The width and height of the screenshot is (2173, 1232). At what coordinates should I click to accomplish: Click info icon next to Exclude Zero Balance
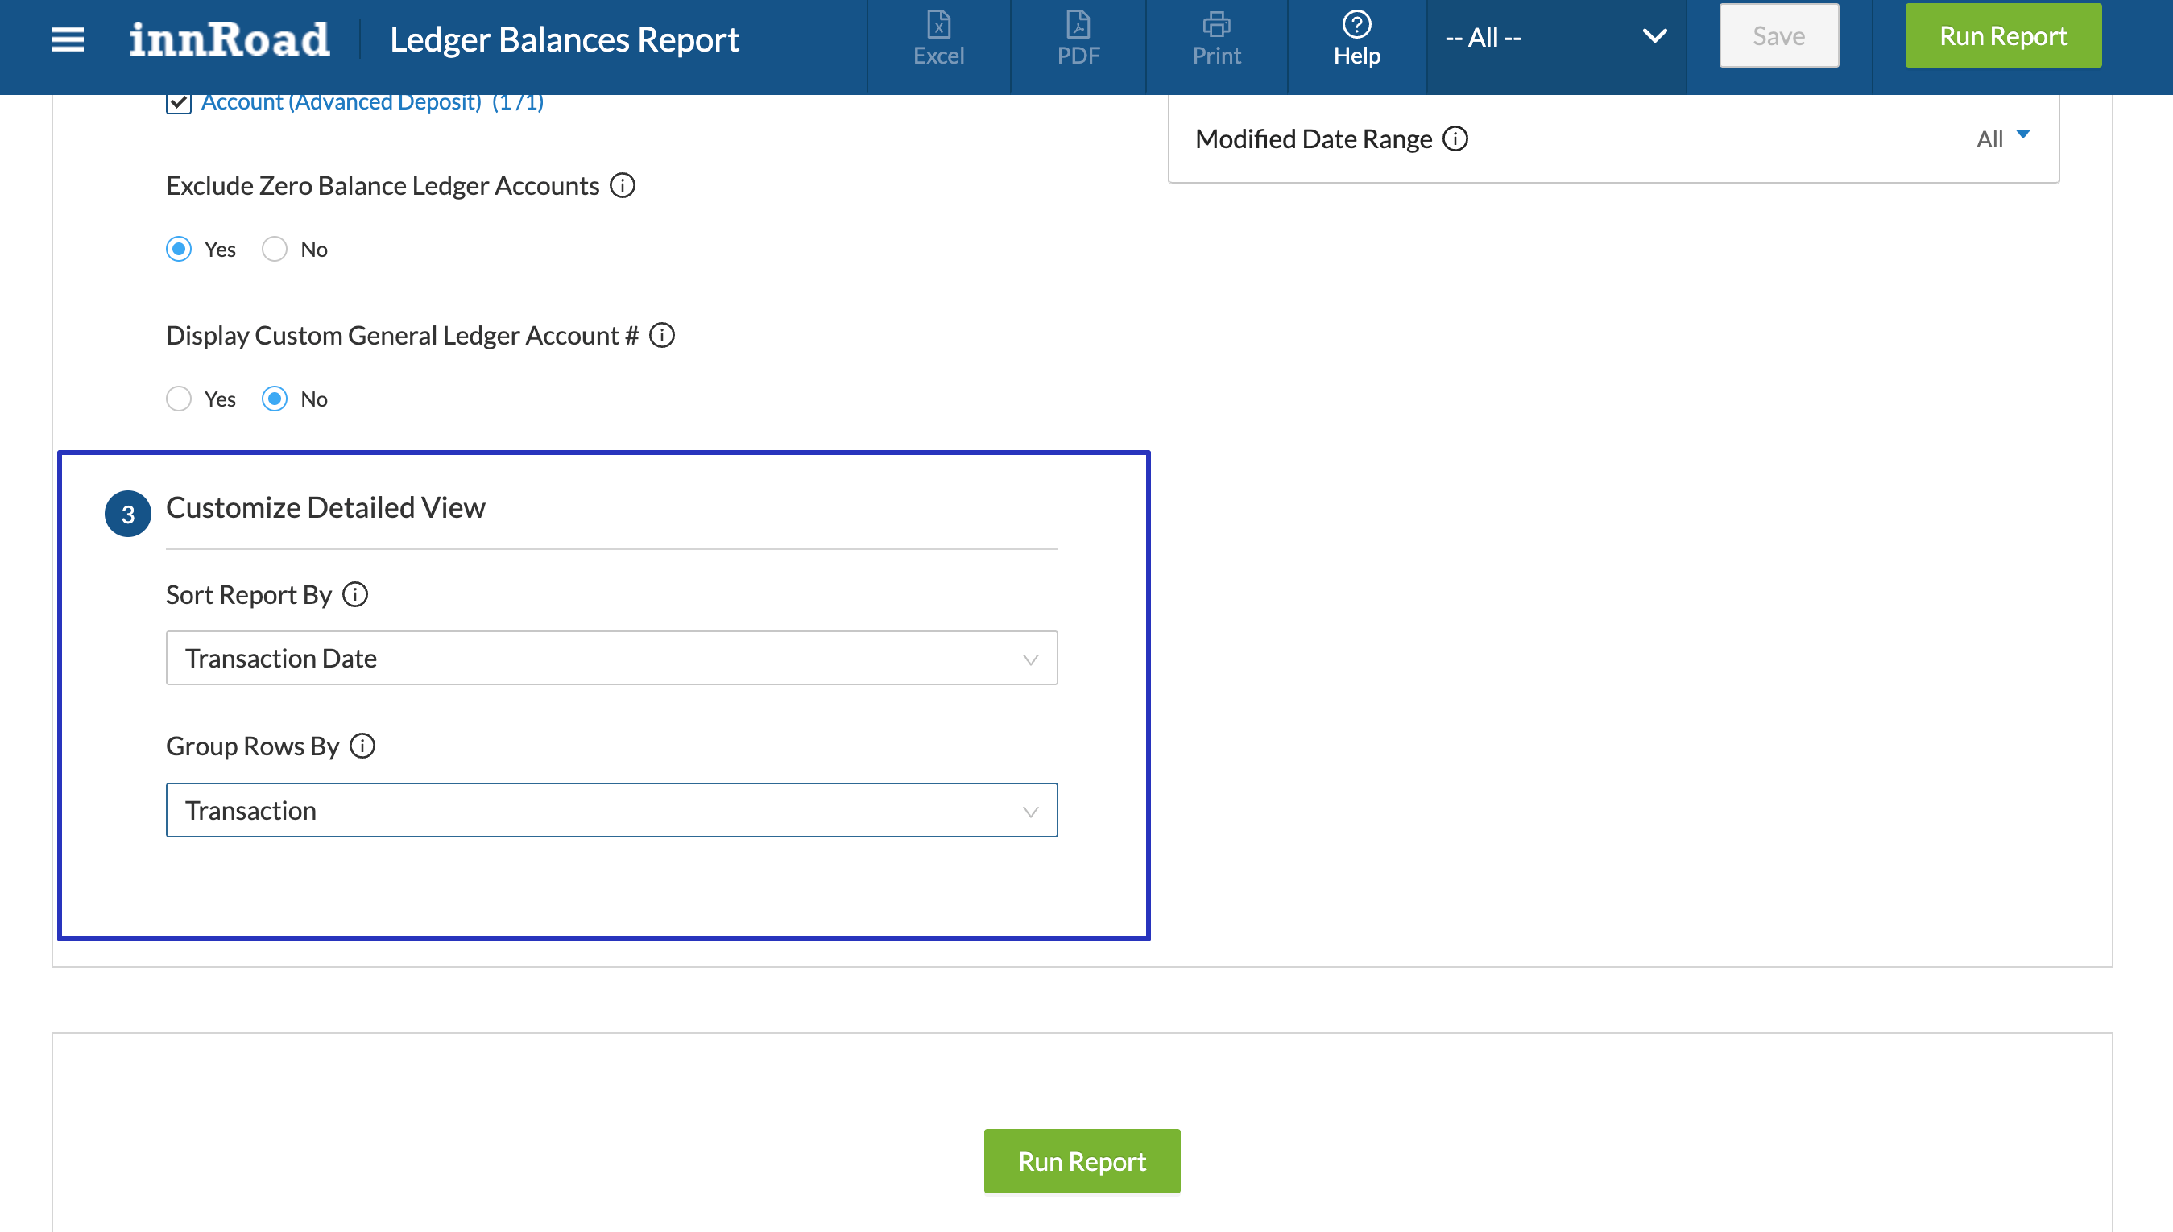pyautogui.click(x=623, y=185)
